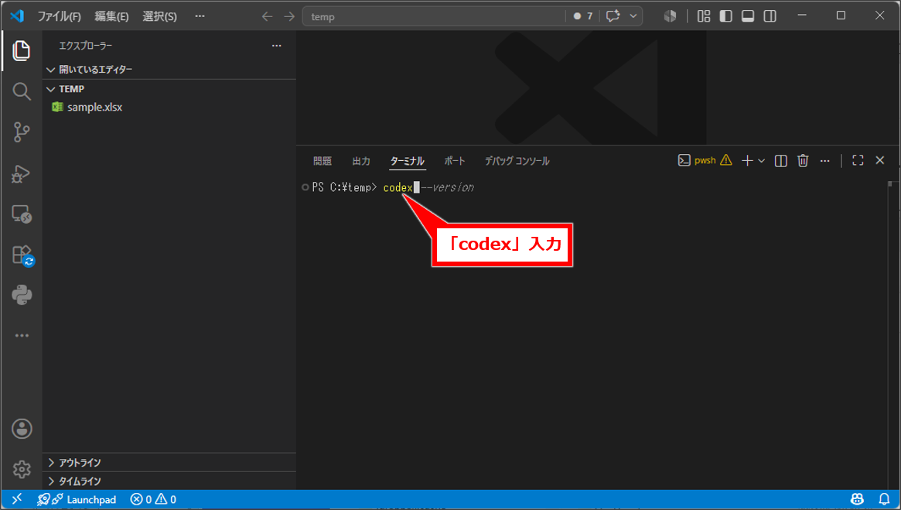Open the Explorer view in activity bar
Screen dimensions: 901x510
(x=21, y=50)
